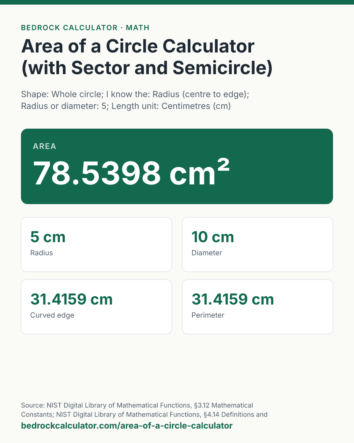Click the Diameter label under 10 cm

pyautogui.click(x=207, y=253)
